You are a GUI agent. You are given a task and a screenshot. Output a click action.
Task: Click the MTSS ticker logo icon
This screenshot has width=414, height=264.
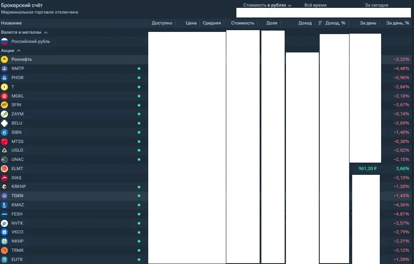point(4,142)
